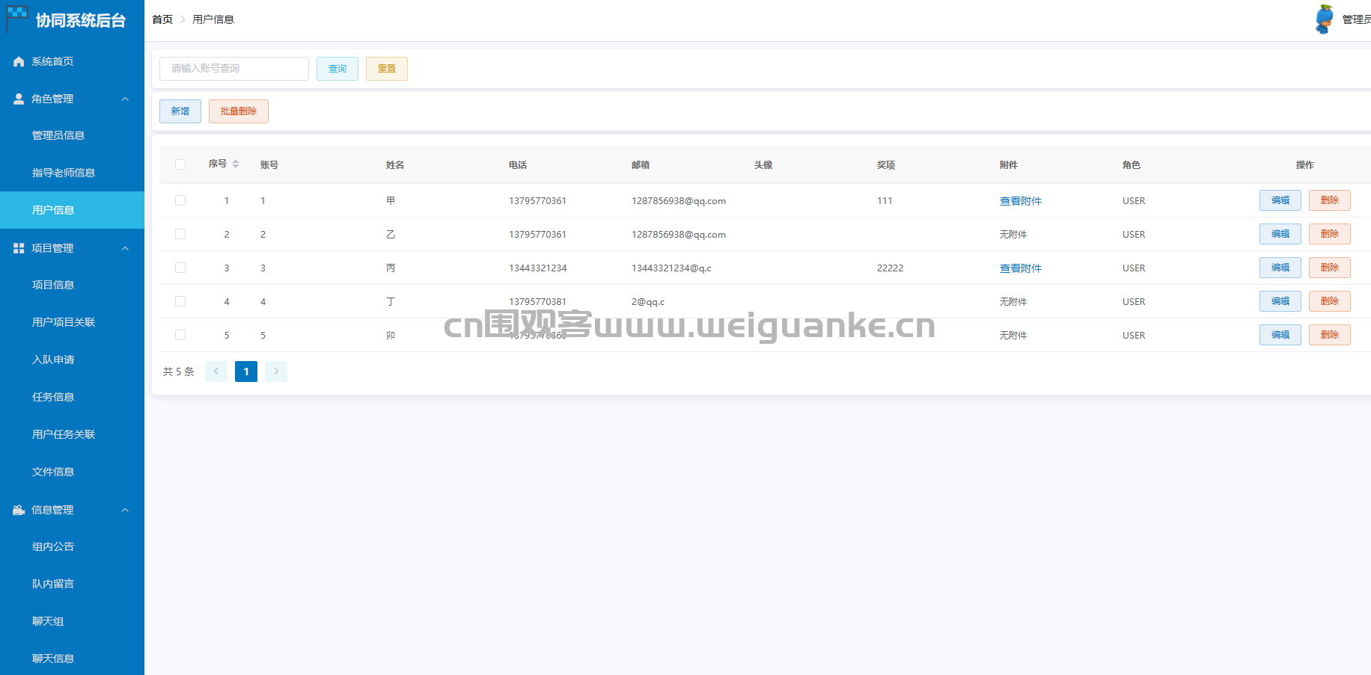The height and width of the screenshot is (675, 1371).
Task: Open 入队申请 in the sidebar
Action: [53, 360]
